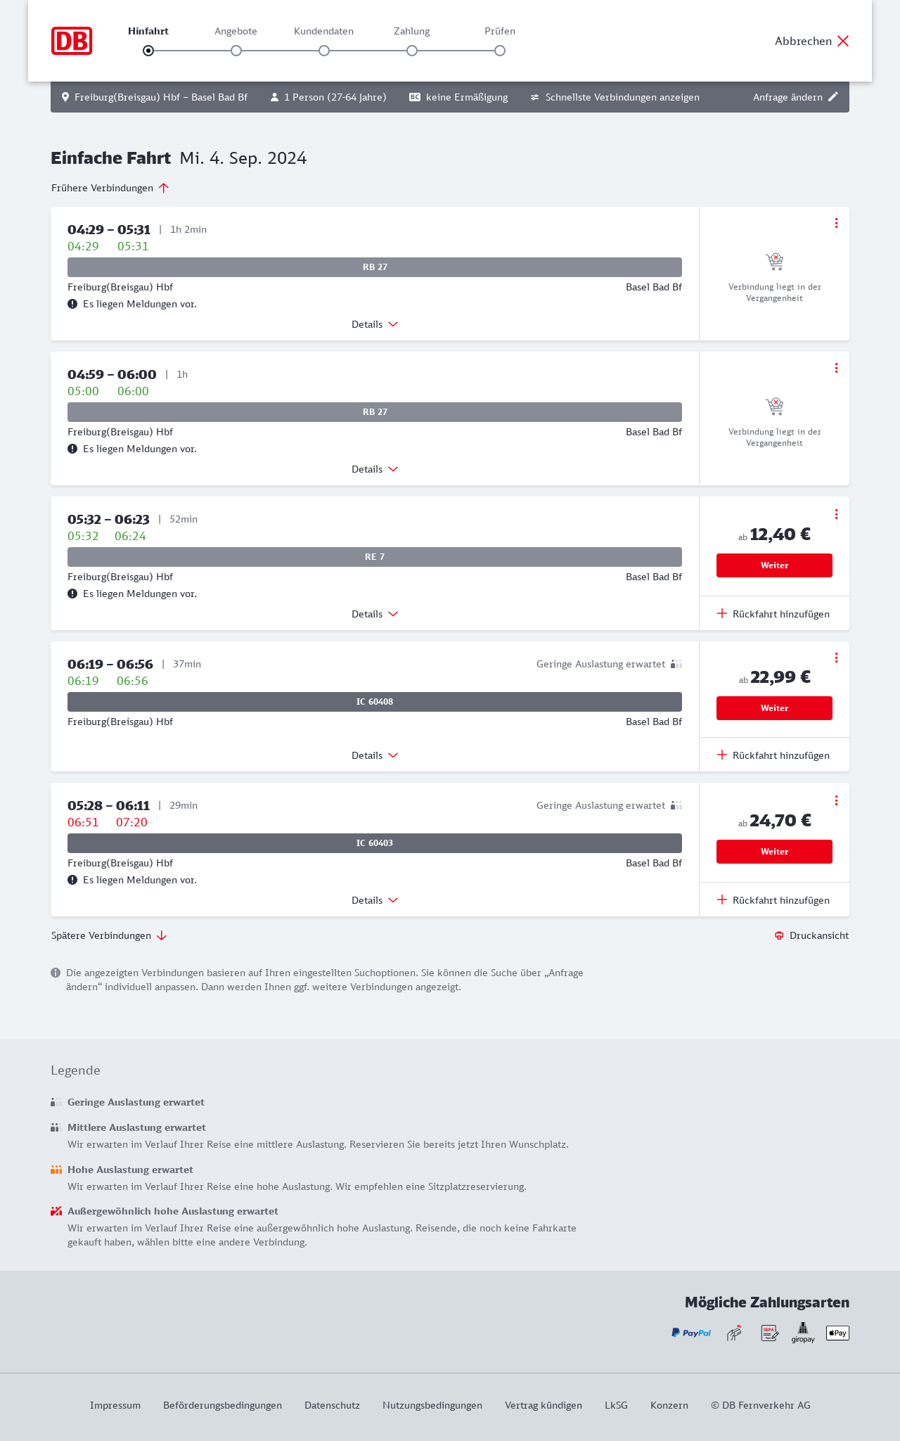Click the Abbrechen X icon

pos(843,41)
